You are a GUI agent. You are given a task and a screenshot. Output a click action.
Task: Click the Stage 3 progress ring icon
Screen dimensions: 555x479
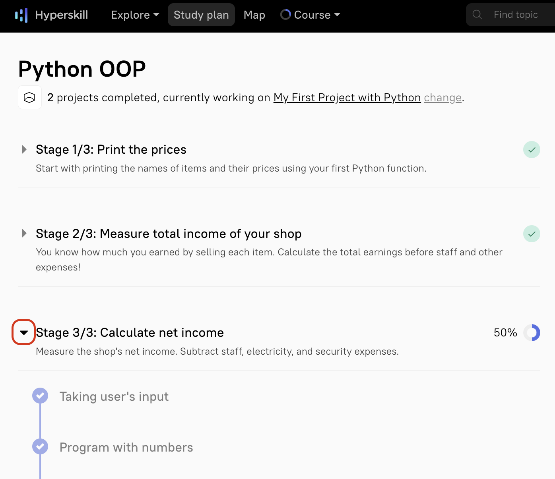(532, 333)
